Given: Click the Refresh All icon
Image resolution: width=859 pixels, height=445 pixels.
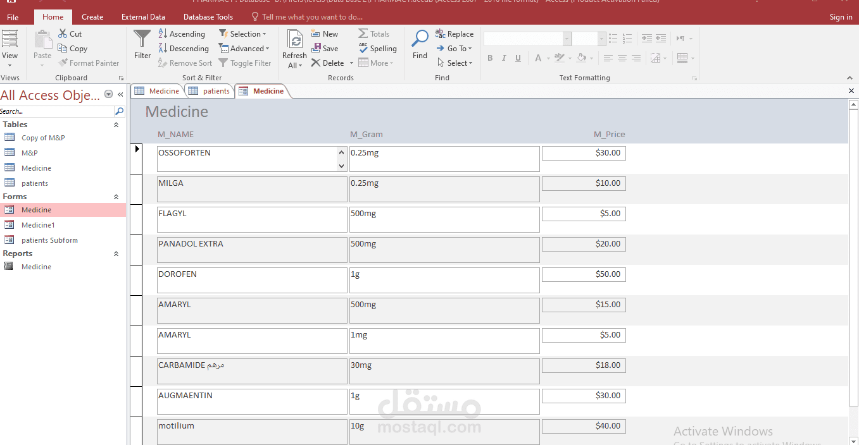Looking at the screenshot, I should 295,39.
